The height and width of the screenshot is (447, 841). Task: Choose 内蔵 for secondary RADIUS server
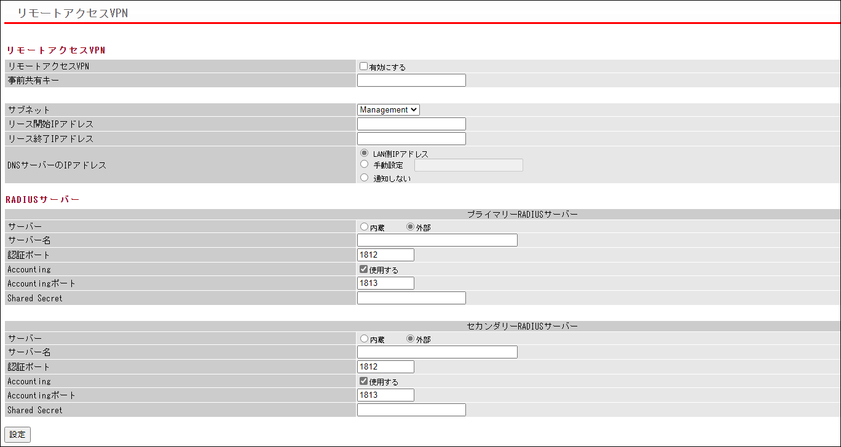tap(364, 339)
